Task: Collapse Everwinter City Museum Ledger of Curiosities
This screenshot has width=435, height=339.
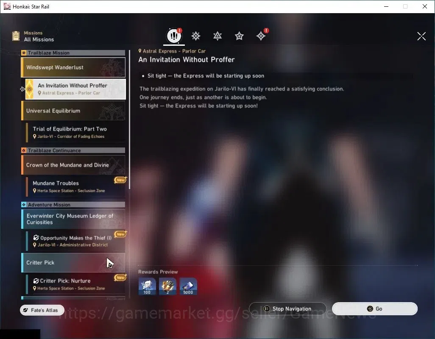Action: tap(73, 219)
